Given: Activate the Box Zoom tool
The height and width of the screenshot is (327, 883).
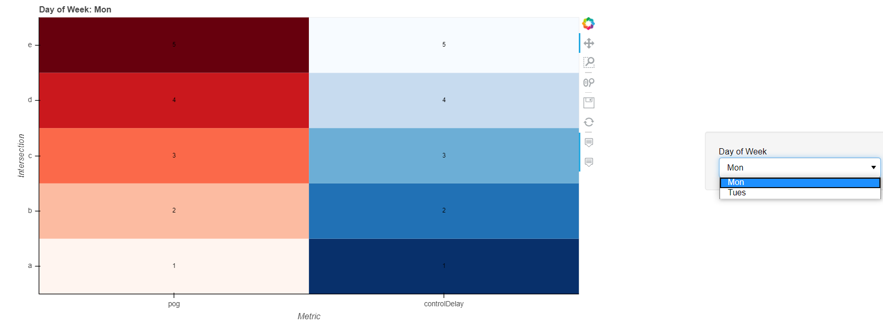Looking at the screenshot, I should [x=589, y=63].
